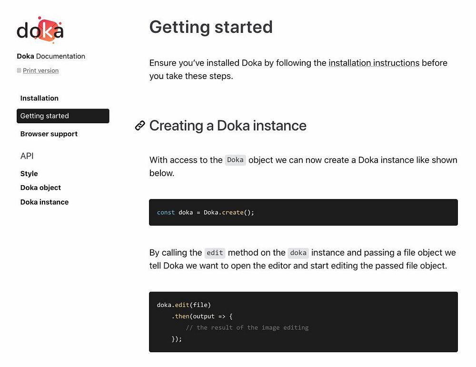Click the Doka logo

coord(40,30)
